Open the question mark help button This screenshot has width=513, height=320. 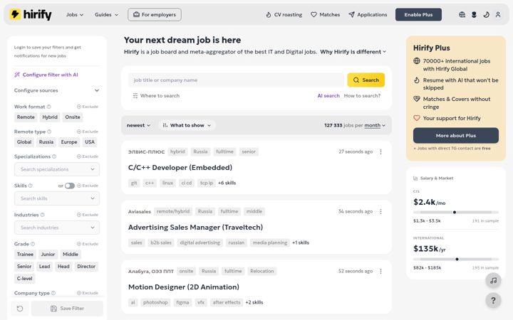pos(493,300)
